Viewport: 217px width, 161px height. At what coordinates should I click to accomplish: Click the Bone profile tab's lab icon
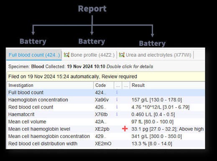[x=66, y=55]
